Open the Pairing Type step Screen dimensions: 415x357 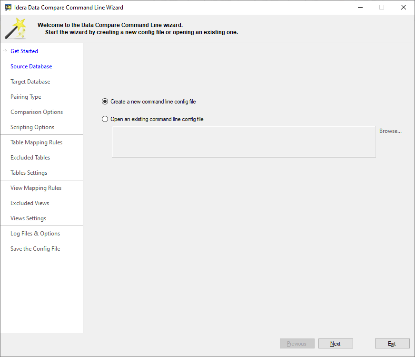coord(26,97)
